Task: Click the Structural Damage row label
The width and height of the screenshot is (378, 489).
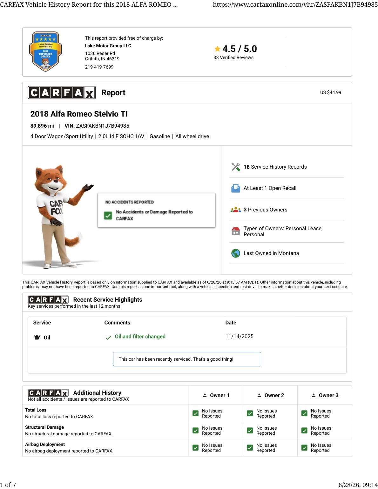Action: coord(44,427)
